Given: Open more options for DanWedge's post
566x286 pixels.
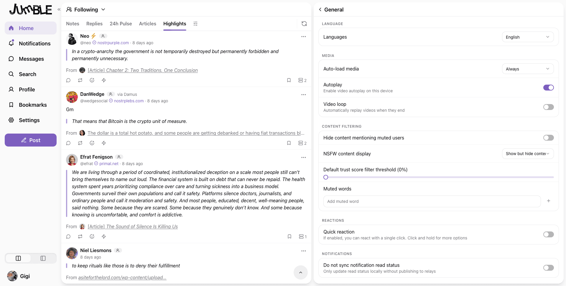Looking at the screenshot, I should point(304,95).
